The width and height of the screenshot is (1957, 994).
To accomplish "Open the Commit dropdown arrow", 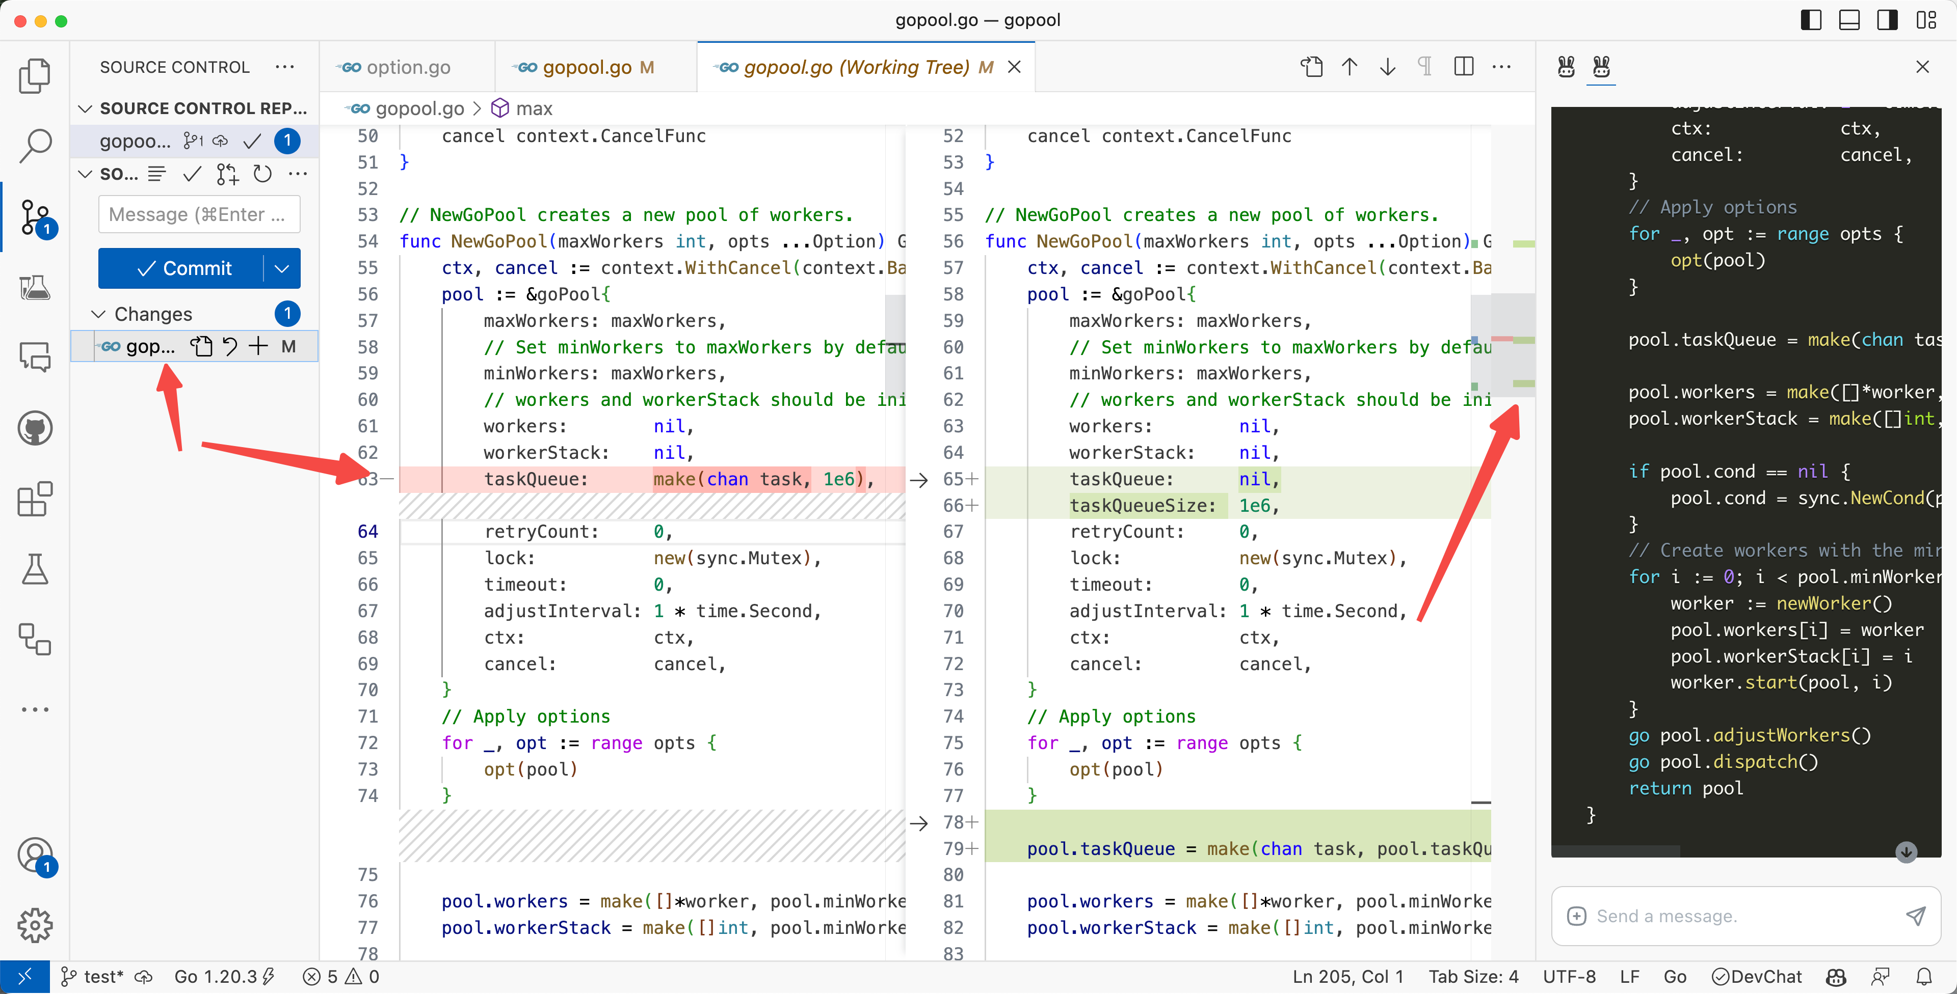I will (282, 268).
